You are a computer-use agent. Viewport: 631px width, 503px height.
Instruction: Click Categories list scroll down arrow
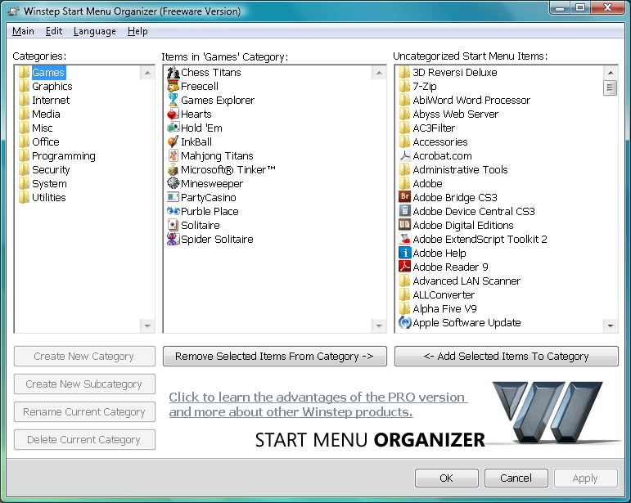tap(147, 326)
